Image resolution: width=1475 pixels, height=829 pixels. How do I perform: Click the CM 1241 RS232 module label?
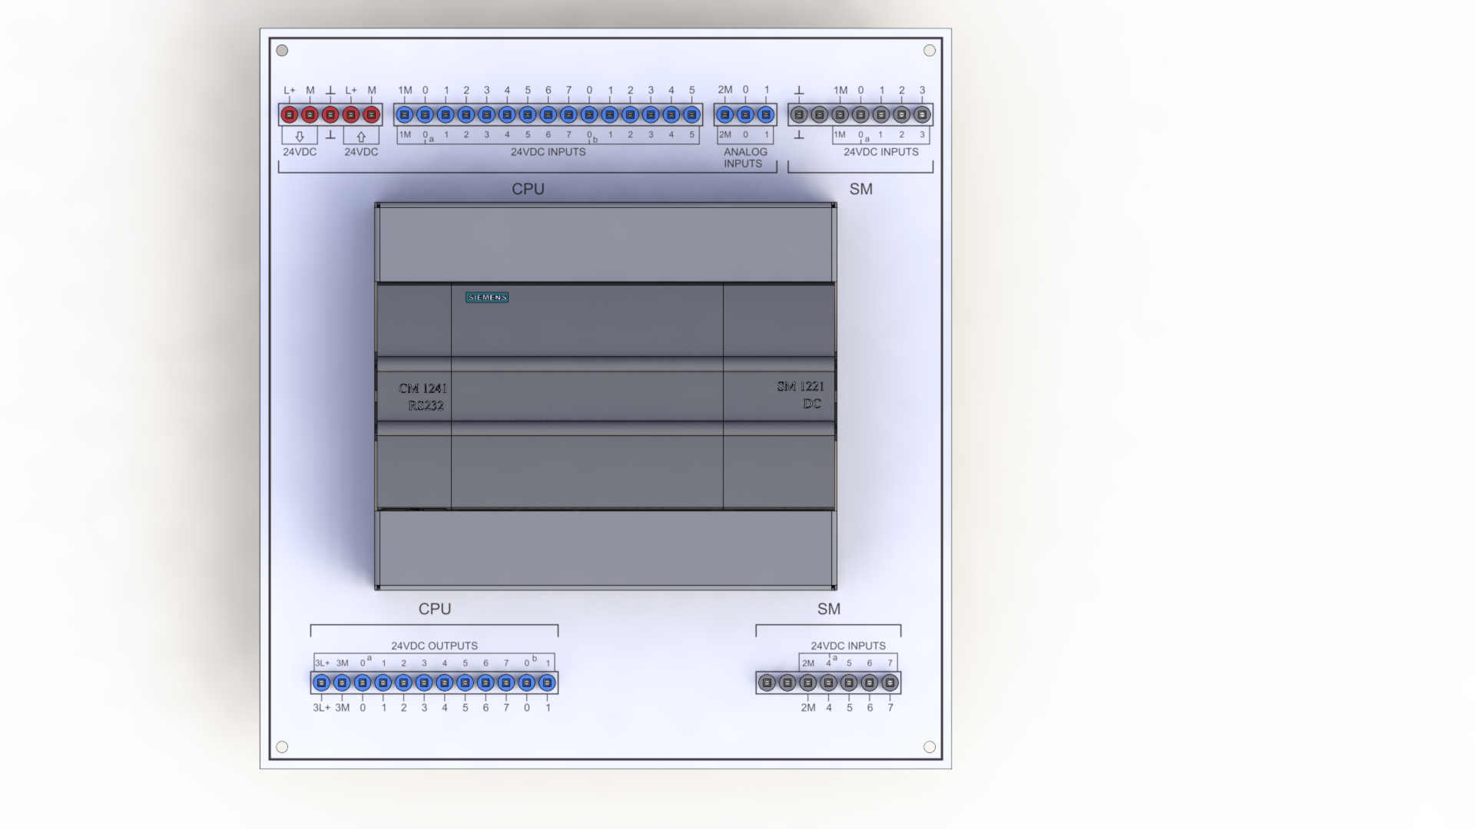[423, 397]
